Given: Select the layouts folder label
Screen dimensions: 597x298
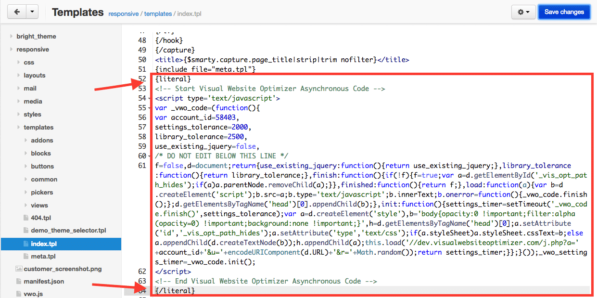Looking at the screenshot, I should coord(35,76).
